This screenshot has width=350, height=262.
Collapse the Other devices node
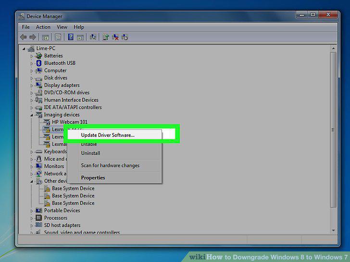coord(31,181)
